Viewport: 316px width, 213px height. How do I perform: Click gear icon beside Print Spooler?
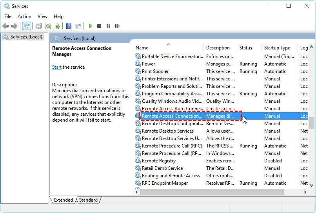(138, 71)
